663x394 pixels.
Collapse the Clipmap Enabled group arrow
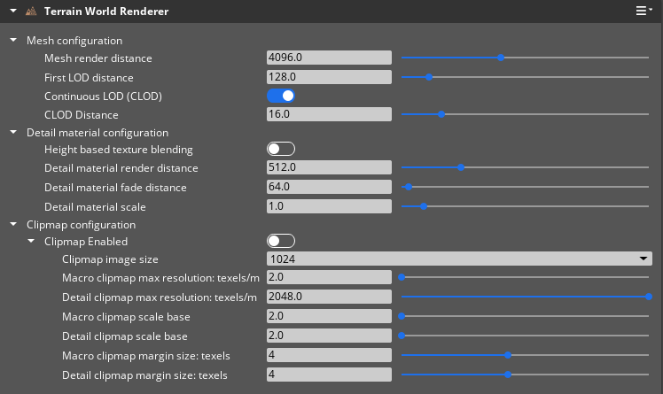tap(31, 241)
